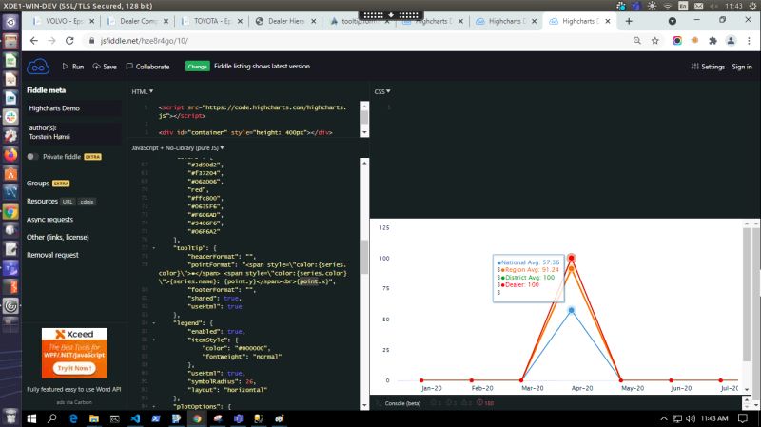761x427 pixels.
Task: Show hidden system tray icons chevron
Action: coord(663,418)
